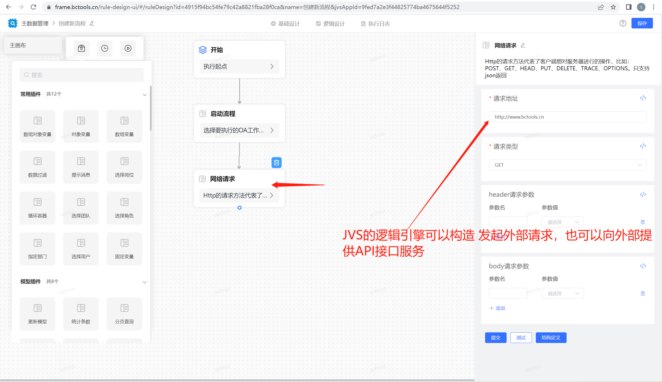Viewport: 662px width, 382px height.
Task: Add a body parameter with 添加
Action: [498, 308]
